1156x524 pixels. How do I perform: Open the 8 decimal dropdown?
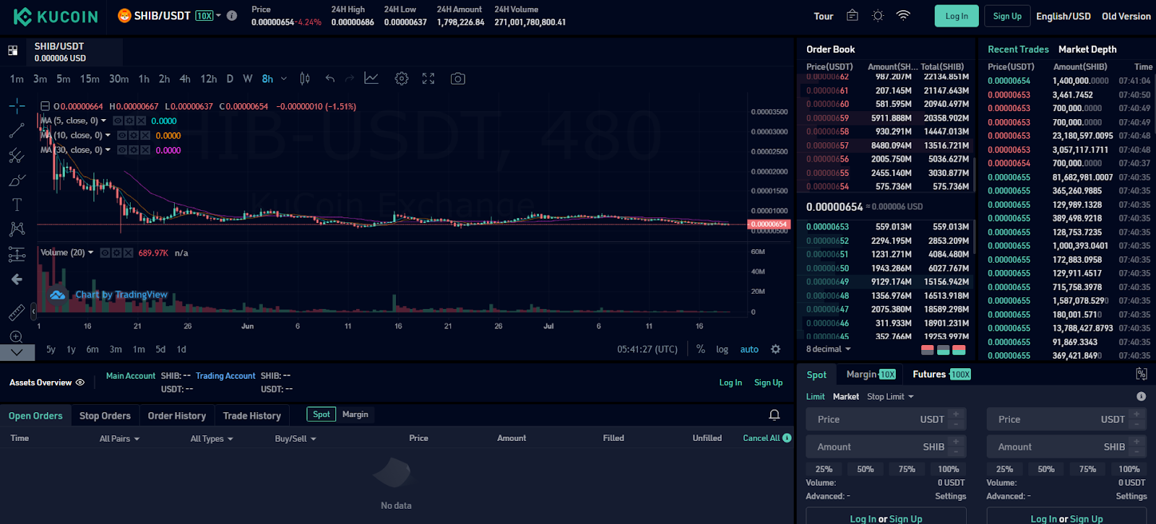coord(829,349)
